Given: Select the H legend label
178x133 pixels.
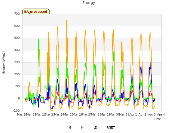Looking at the screenshot, I should click(82, 127).
